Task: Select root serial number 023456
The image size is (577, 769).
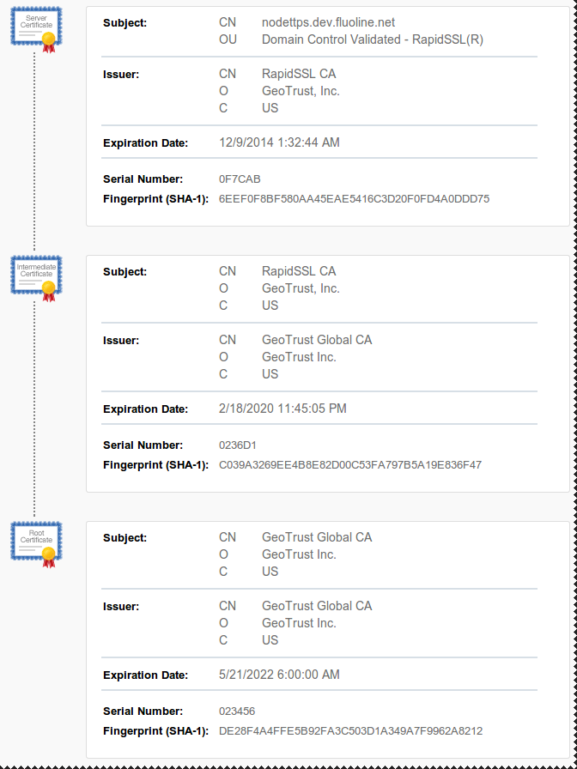Action: pyautogui.click(x=237, y=711)
